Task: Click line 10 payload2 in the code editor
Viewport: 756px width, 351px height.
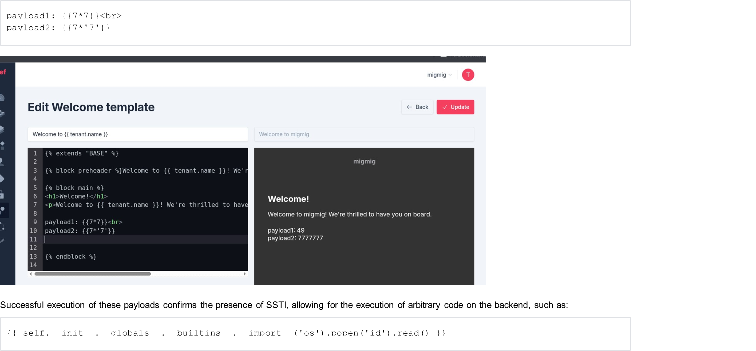Action: pyautogui.click(x=79, y=231)
